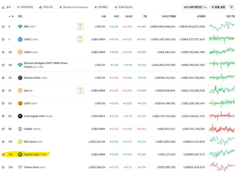The width and height of the screenshot is (238, 175).
Task: Sort by the 1시간 change column
Action: 116,16
